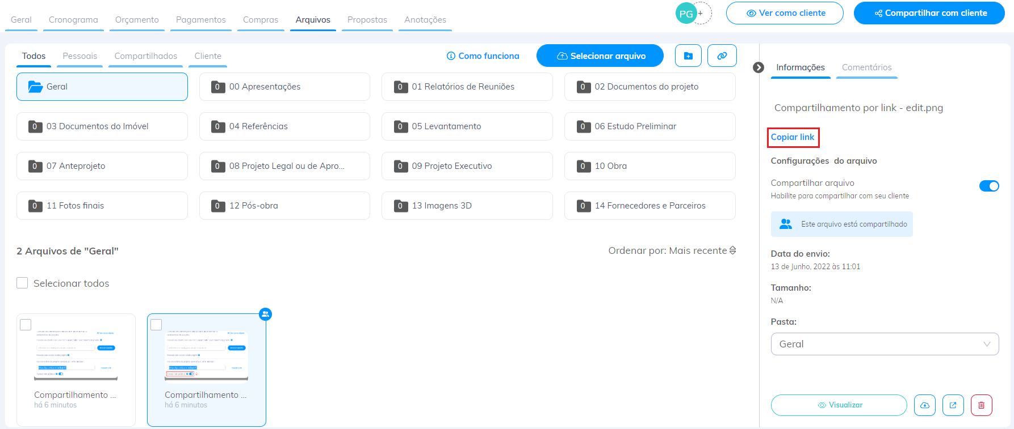The image size is (1014, 429).
Task: Click the '2 Arquivos de "Geral"' heading
Action: [68, 251]
